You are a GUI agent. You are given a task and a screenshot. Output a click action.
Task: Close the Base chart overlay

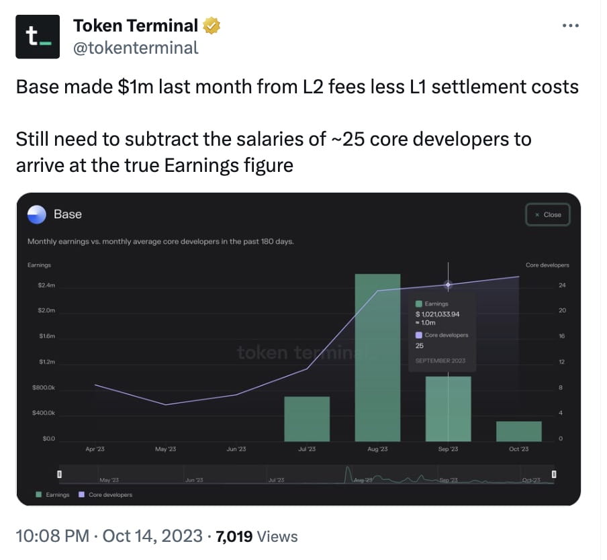click(x=547, y=215)
